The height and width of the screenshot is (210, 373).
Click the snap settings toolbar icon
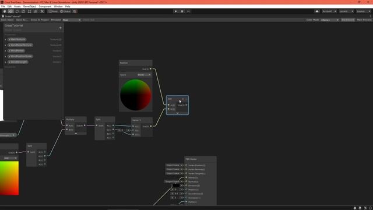coord(75,12)
